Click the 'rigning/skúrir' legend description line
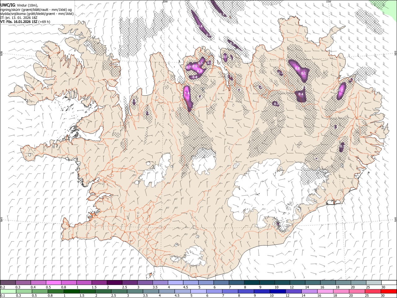The image size is (397, 298). [x=36, y=9]
